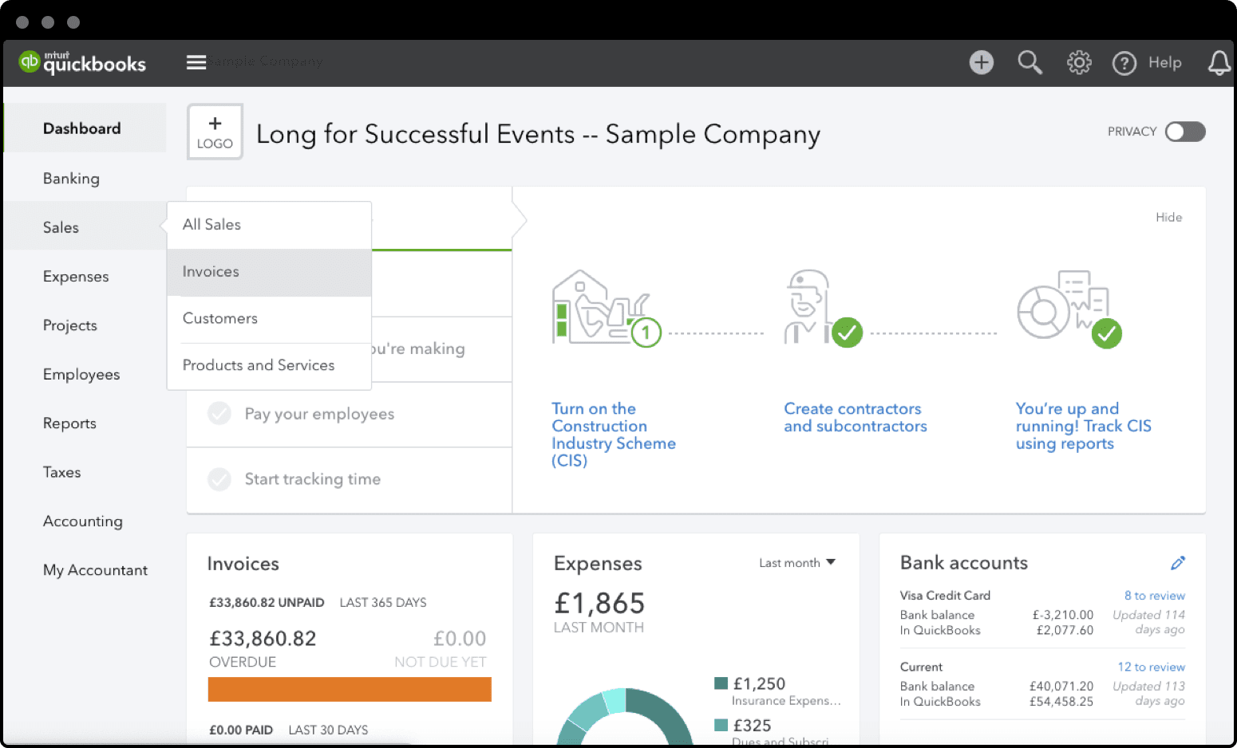This screenshot has height=748, width=1237.
Task: Click the Help question mark icon
Action: click(1124, 63)
